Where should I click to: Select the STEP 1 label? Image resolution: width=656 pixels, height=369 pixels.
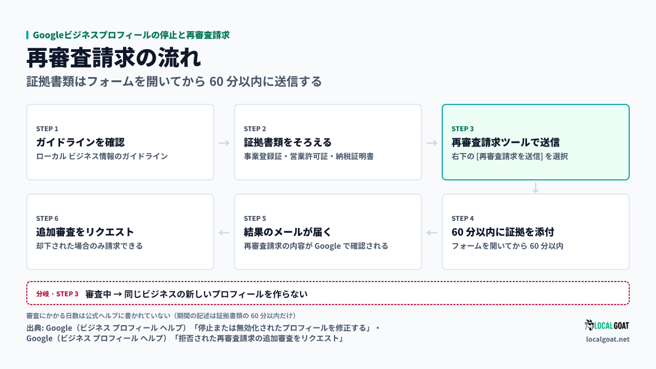pos(47,129)
